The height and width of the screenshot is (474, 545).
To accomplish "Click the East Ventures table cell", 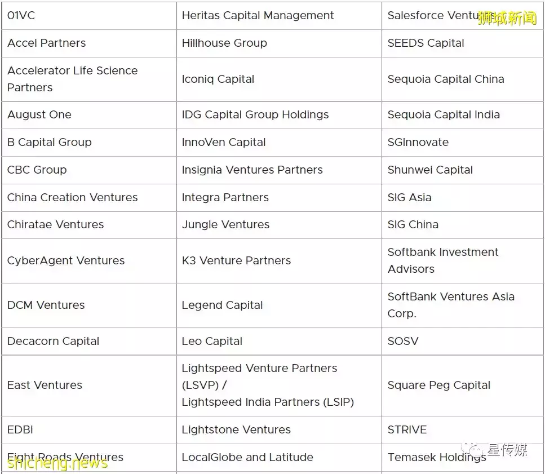I will click(x=45, y=386).
